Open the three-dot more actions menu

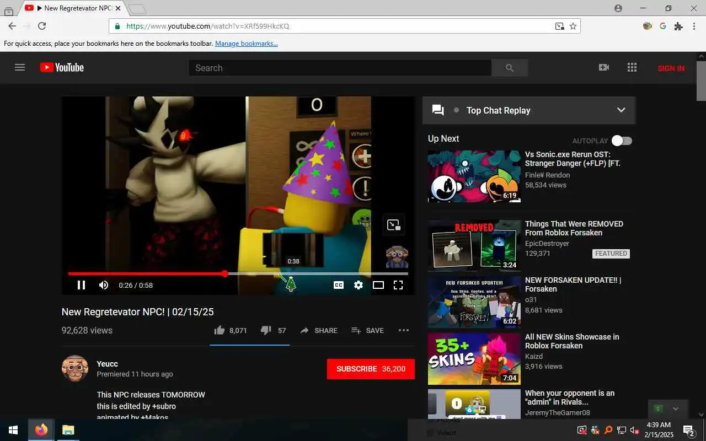pos(404,330)
